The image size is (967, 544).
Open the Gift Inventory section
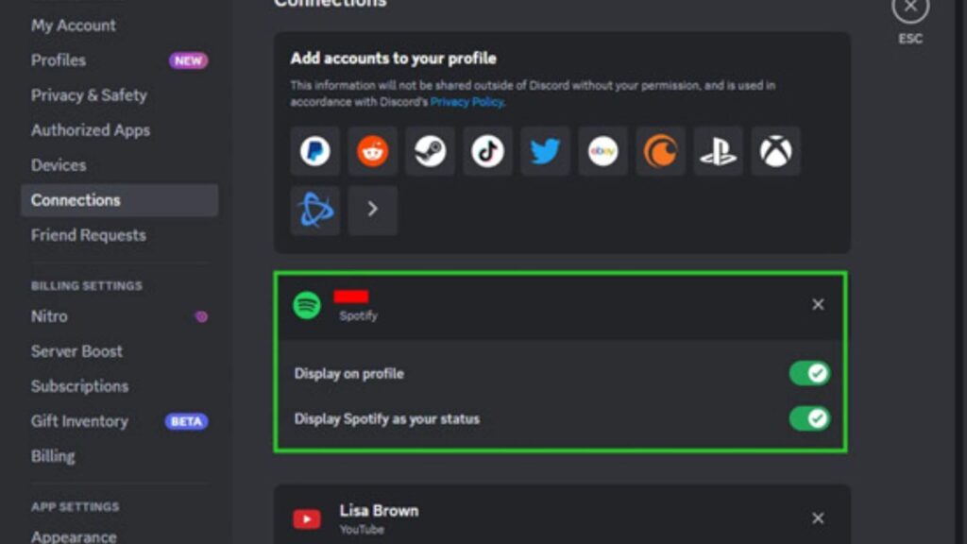pos(79,420)
